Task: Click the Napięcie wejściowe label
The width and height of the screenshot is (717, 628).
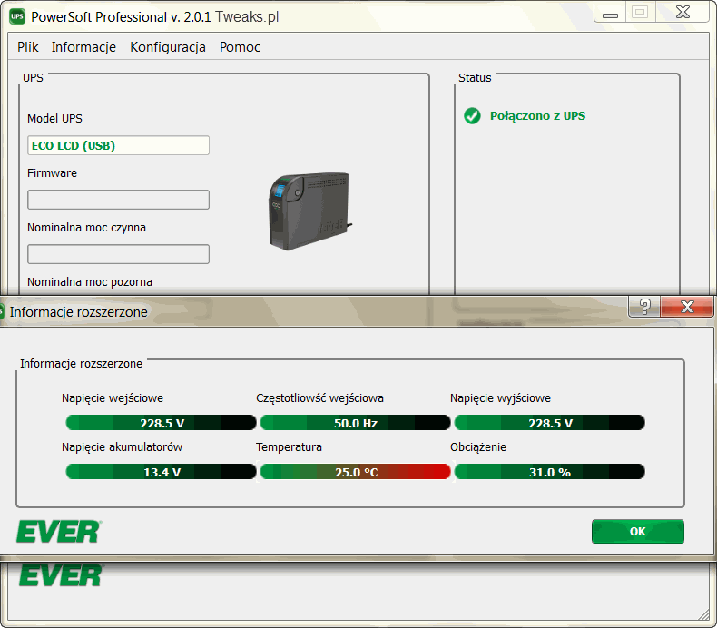Action: [x=113, y=397]
